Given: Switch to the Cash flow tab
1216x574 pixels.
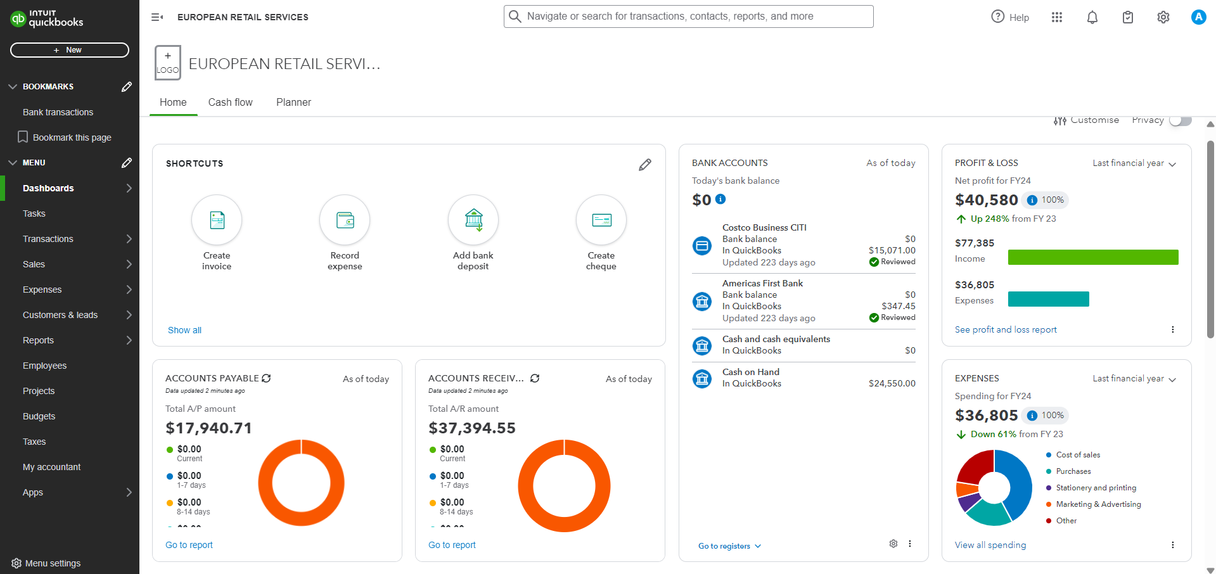Looking at the screenshot, I should click(x=230, y=103).
